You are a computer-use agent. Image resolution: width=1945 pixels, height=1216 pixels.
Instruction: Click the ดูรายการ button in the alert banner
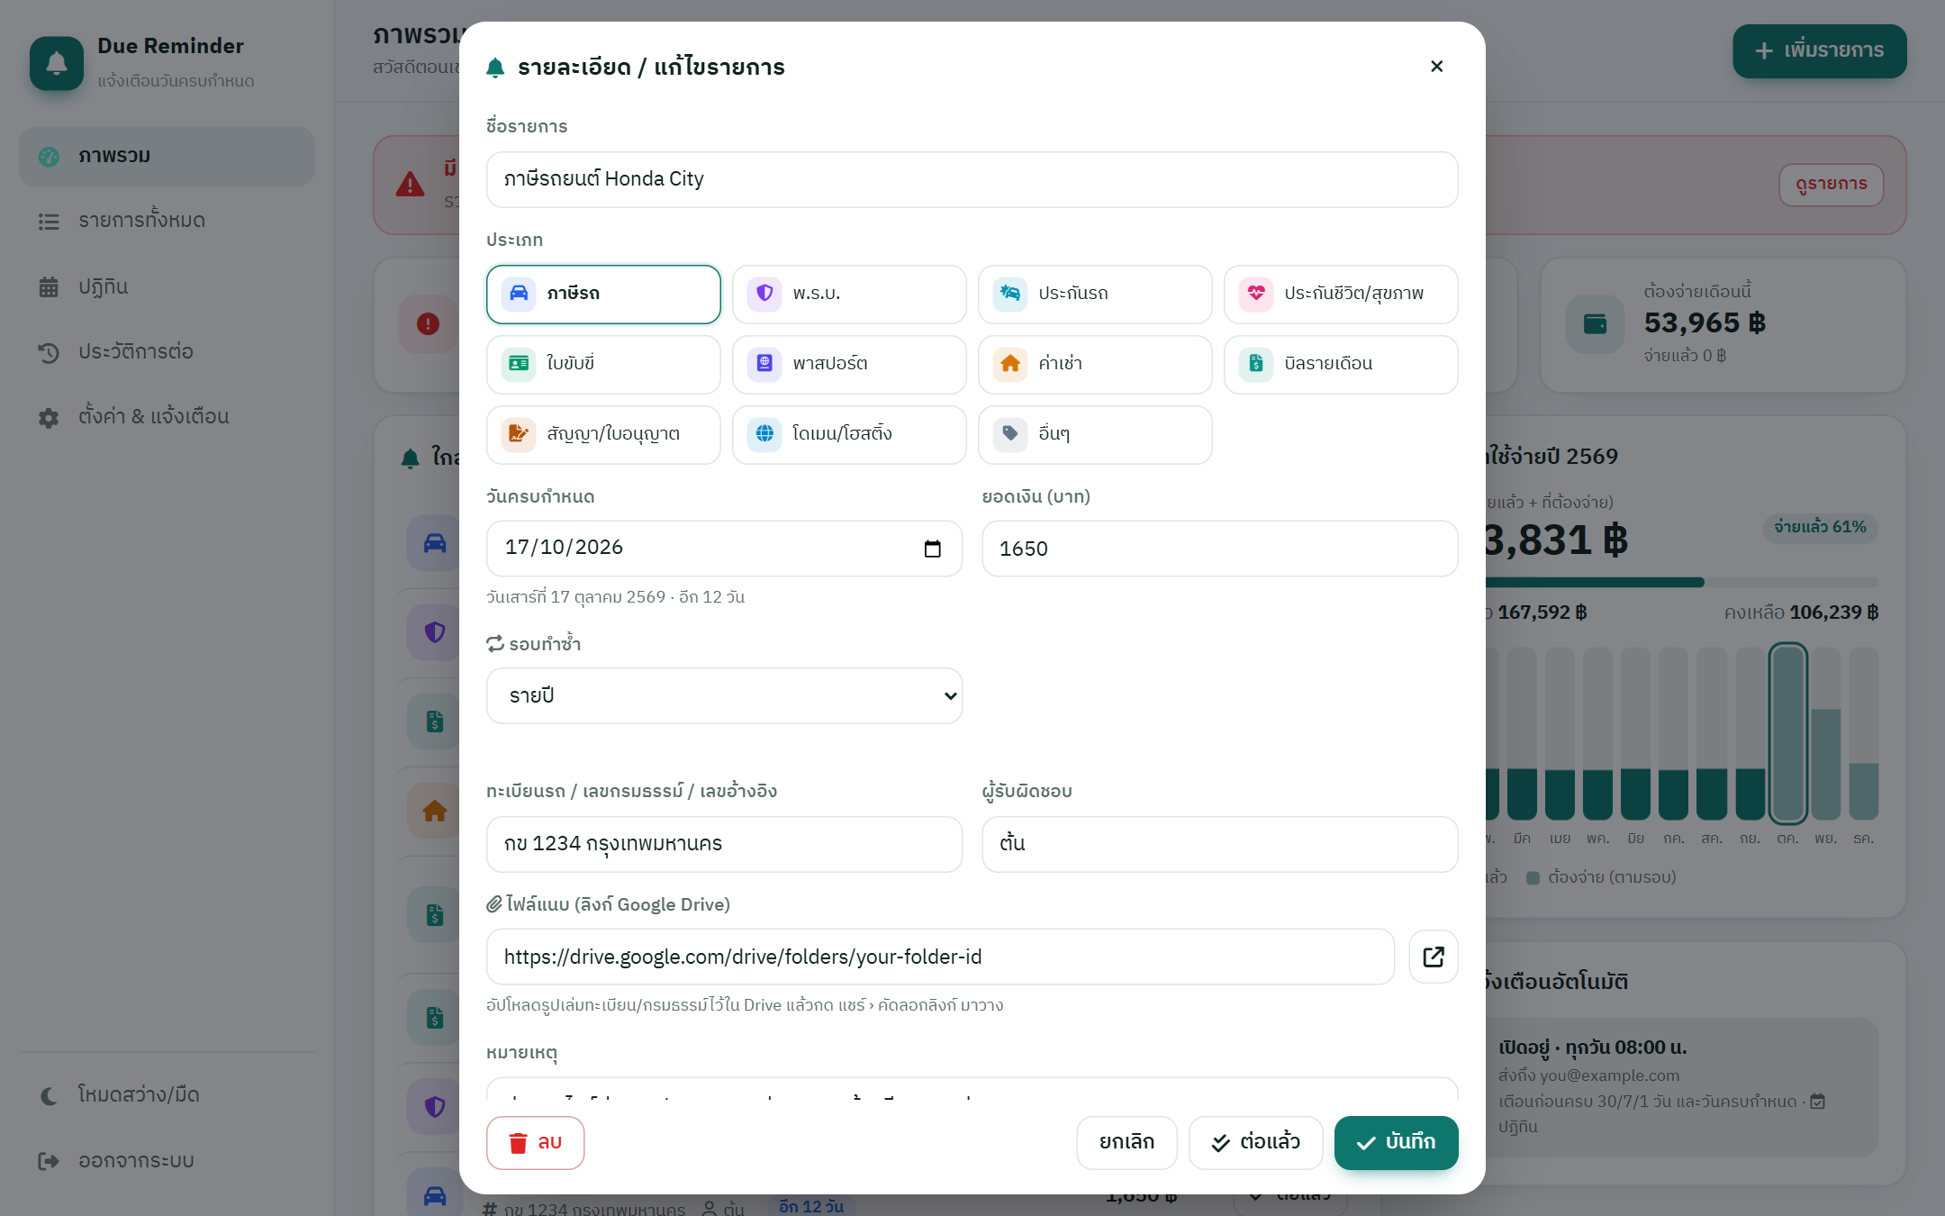1831,185
